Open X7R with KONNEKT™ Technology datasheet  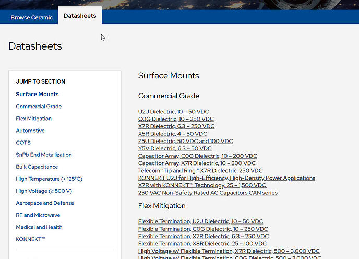(x=202, y=185)
